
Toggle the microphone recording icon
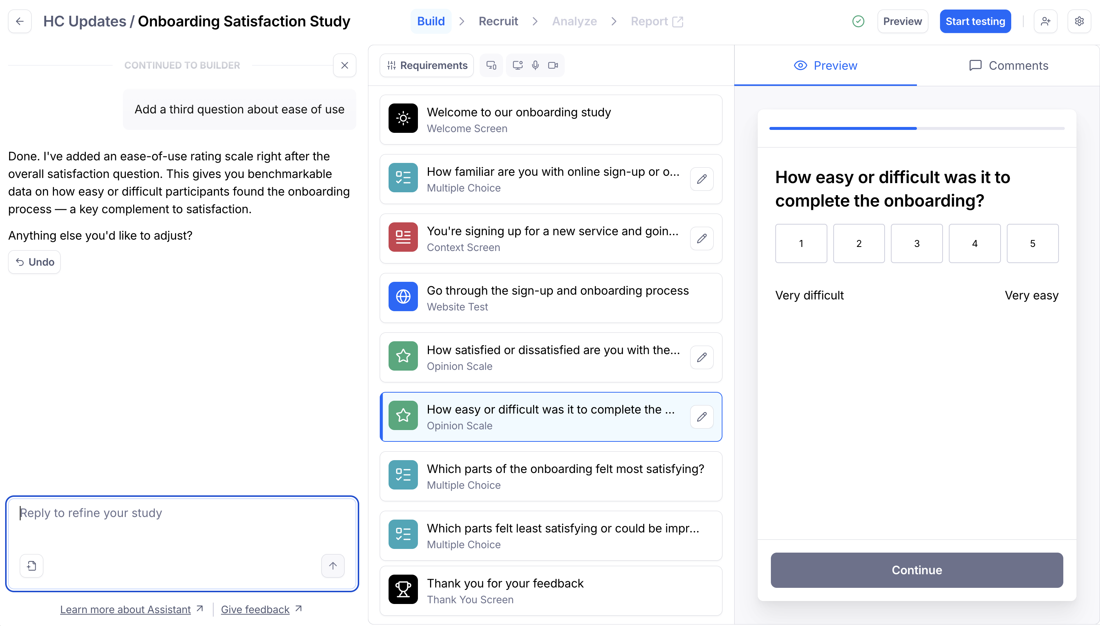(535, 65)
